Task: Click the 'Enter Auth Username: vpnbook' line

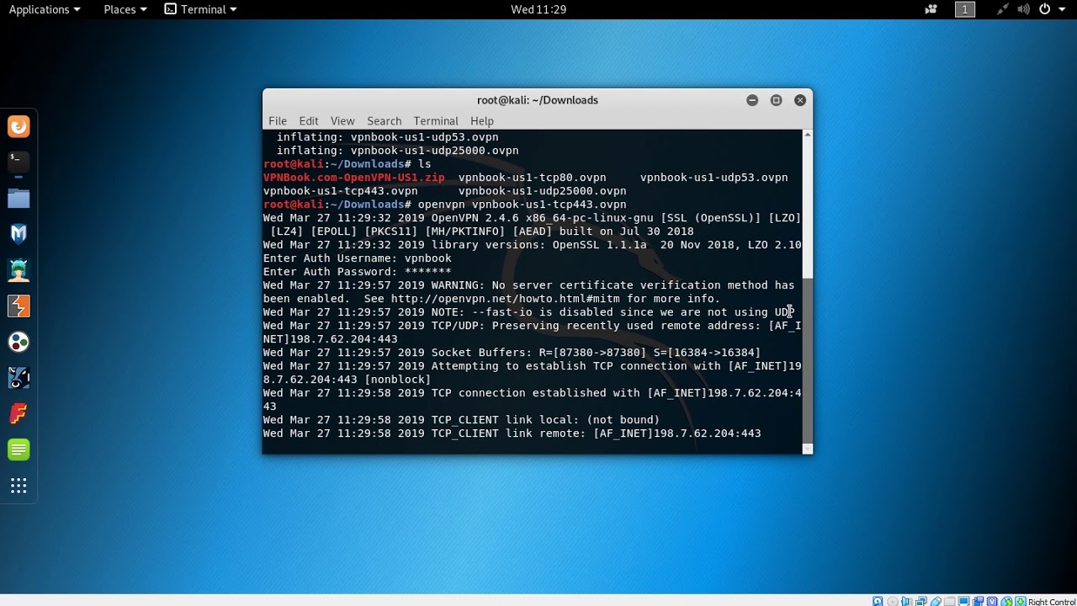Action: (x=358, y=258)
